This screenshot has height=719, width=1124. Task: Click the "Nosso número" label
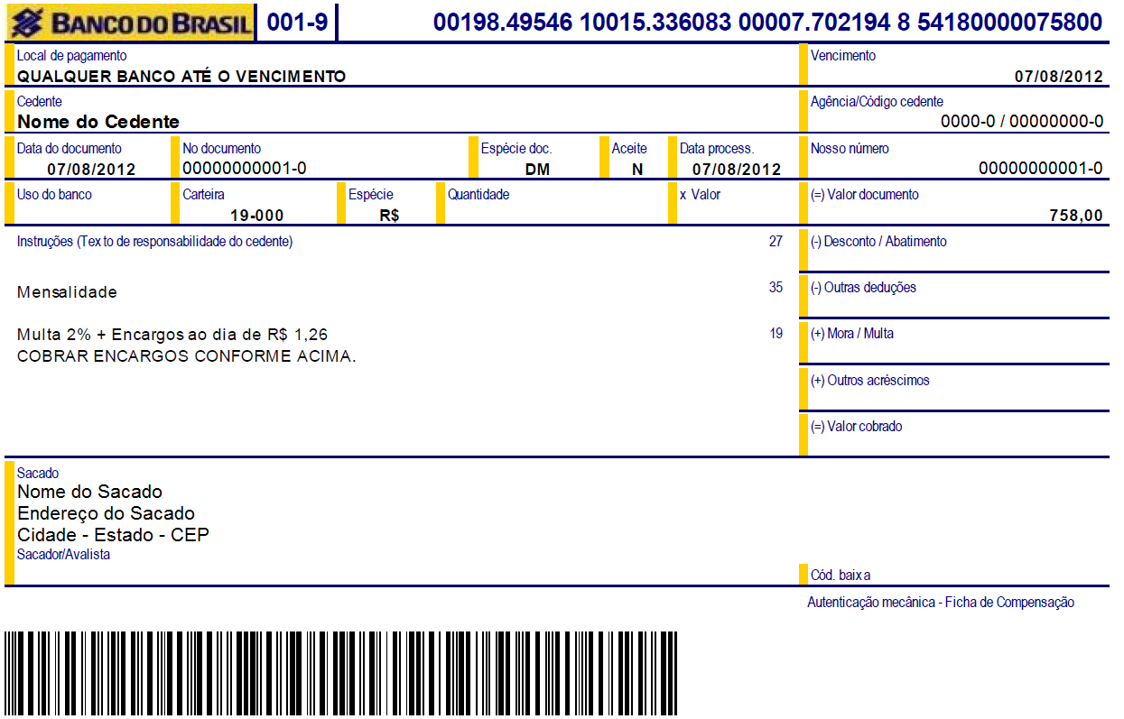tap(850, 148)
